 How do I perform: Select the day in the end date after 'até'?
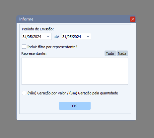tap(64, 37)
